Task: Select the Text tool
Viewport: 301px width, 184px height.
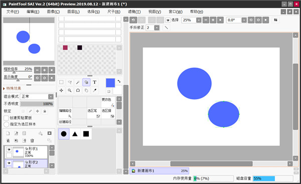Action: 94,82
